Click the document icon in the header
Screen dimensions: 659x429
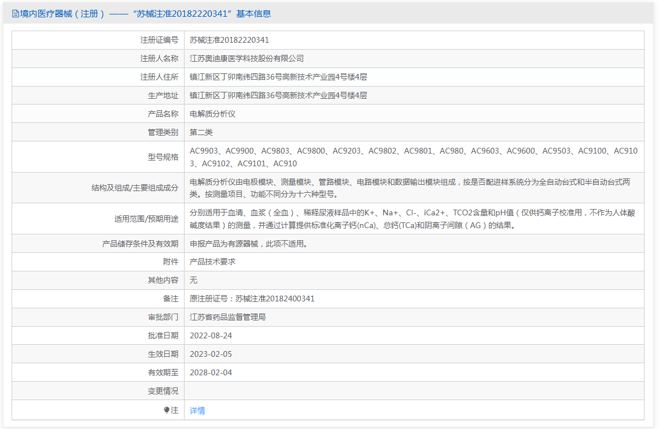[15, 14]
